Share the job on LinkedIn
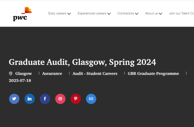194x127 pixels. [x=30, y=99]
